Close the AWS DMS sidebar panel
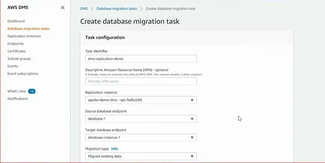The width and height of the screenshot is (325, 163). point(62,8)
